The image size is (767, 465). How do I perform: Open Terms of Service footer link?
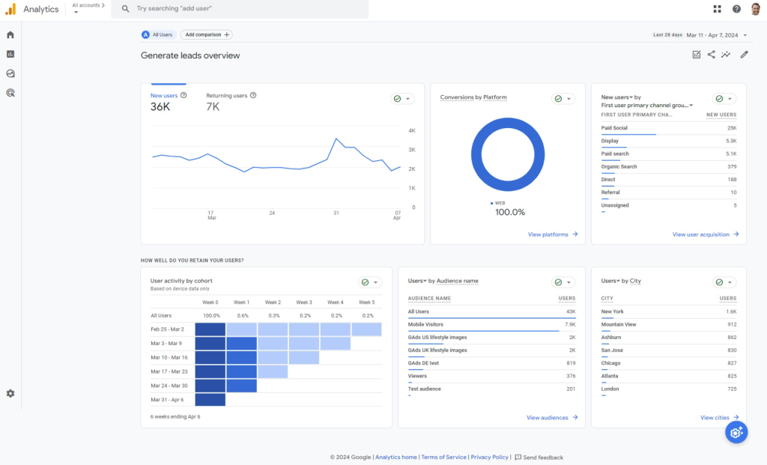coord(443,458)
